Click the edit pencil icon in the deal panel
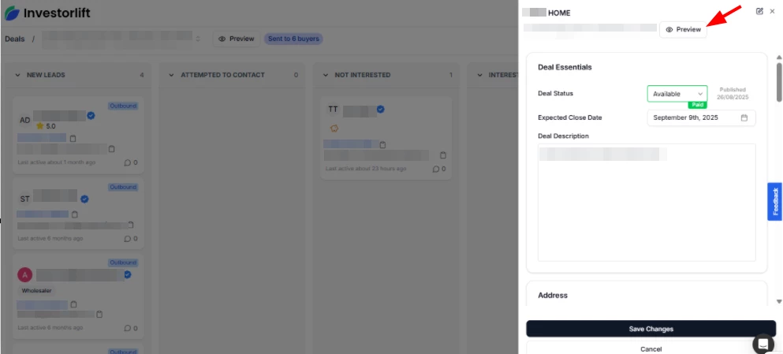This screenshot has width=783, height=354. (x=759, y=11)
